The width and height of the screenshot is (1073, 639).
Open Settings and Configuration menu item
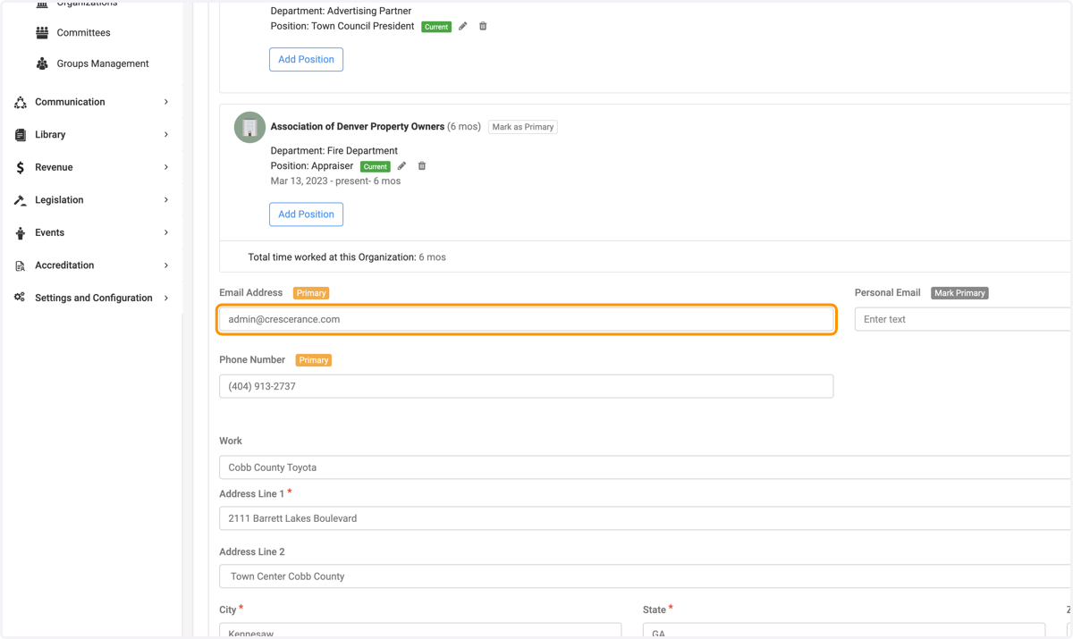pyautogui.click(x=94, y=298)
